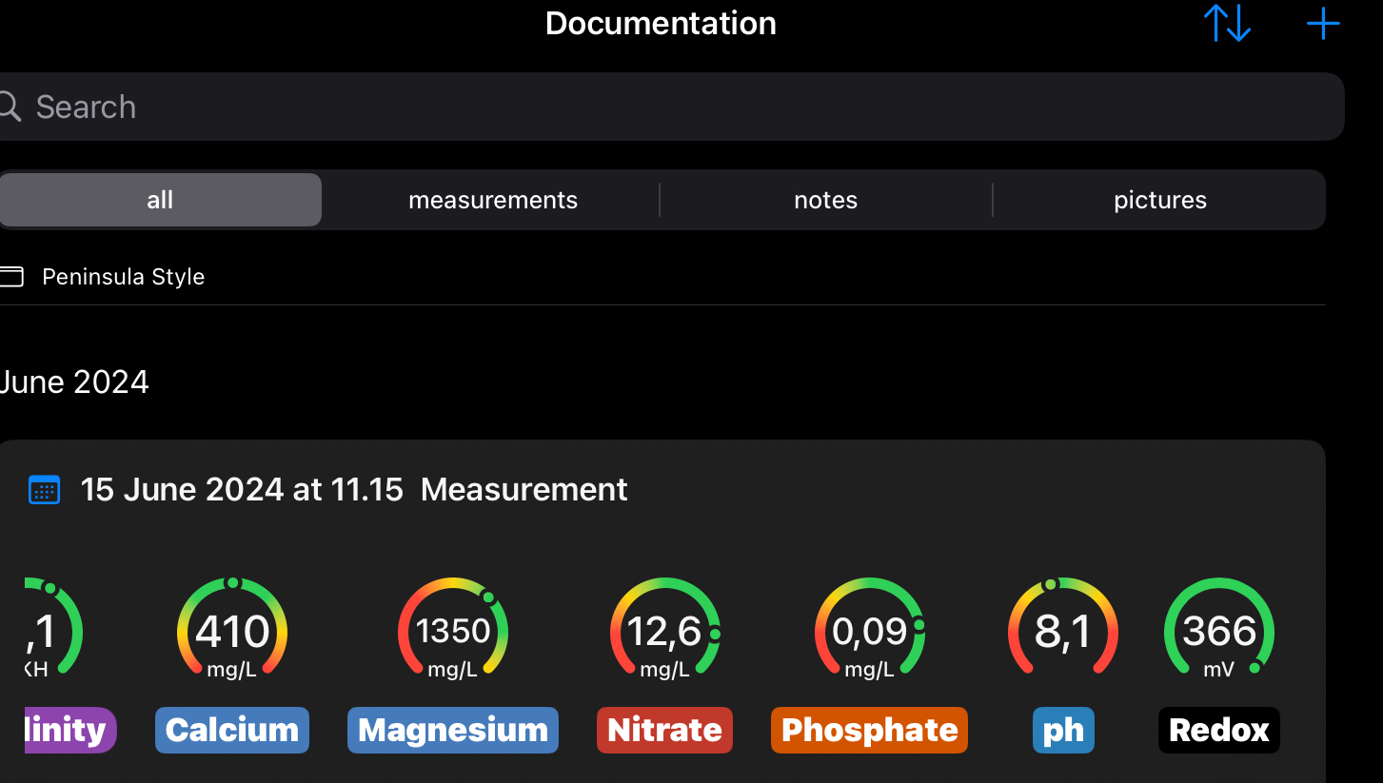Open the 15 June 2024 measurement entry
The height and width of the screenshot is (783, 1383).
[x=353, y=490]
